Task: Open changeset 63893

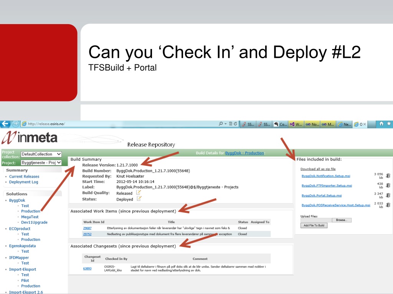Action: pyautogui.click(x=87, y=268)
